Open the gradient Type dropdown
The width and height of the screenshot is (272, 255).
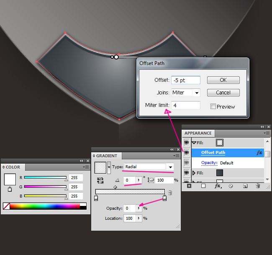[x=170, y=167]
